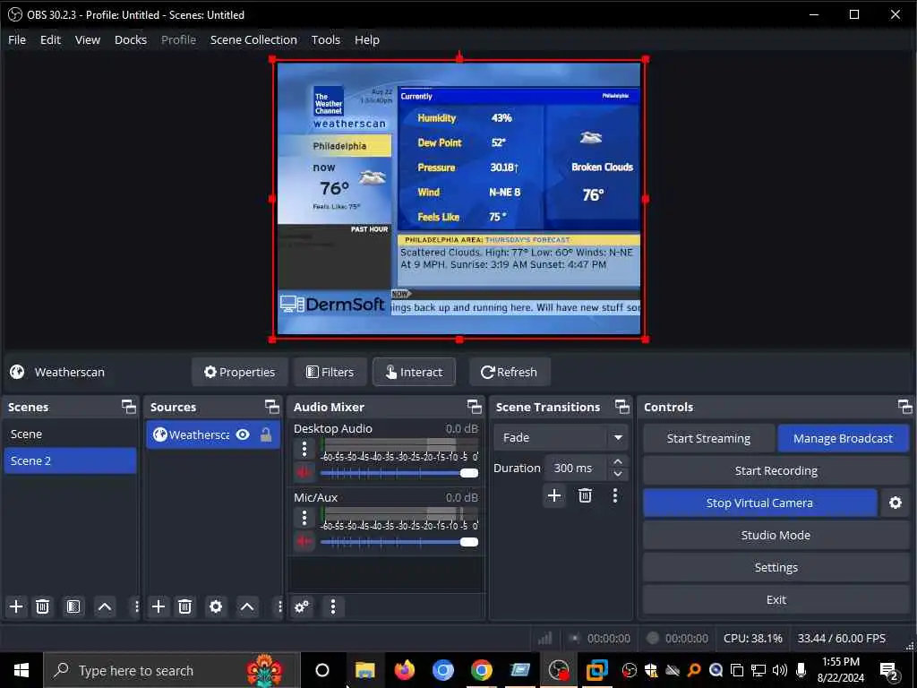Move selected scene up arrow
Screen dimensions: 917x688
point(105,606)
